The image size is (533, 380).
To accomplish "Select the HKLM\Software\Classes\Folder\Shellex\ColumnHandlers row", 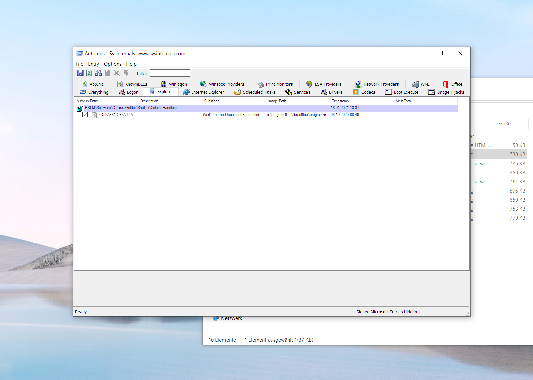I will point(267,108).
